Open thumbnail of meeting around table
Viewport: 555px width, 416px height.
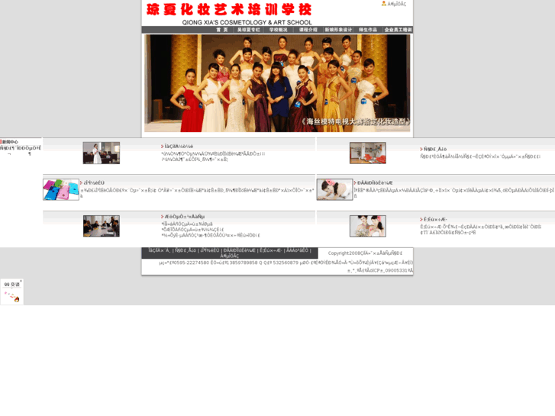click(x=102, y=226)
